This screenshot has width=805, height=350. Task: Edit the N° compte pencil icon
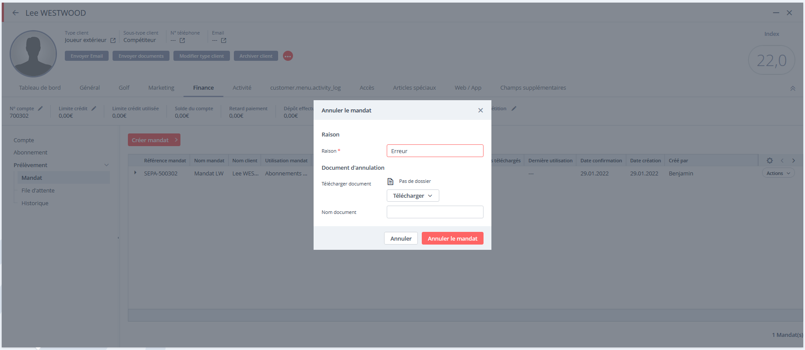click(40, 108)
